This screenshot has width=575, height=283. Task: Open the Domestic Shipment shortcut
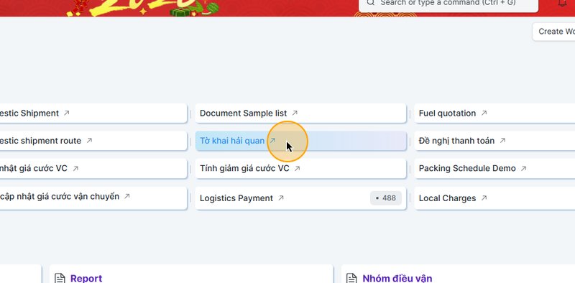click(93, 113)
